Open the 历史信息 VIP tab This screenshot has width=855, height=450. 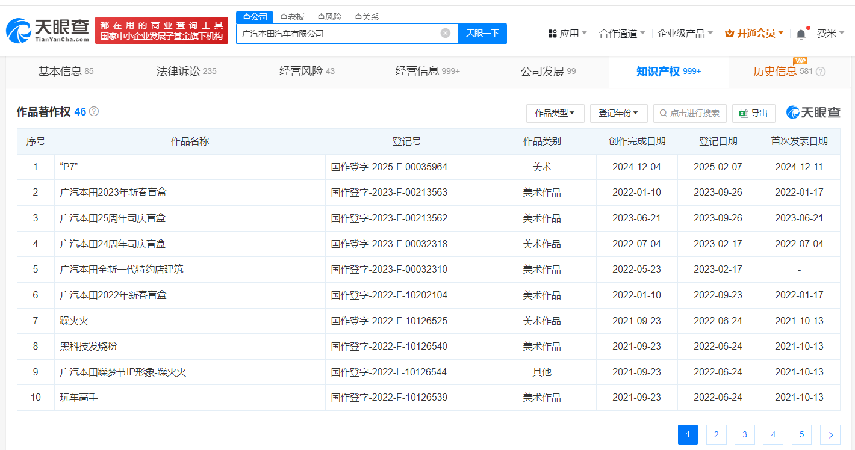[x=789, y=72]
